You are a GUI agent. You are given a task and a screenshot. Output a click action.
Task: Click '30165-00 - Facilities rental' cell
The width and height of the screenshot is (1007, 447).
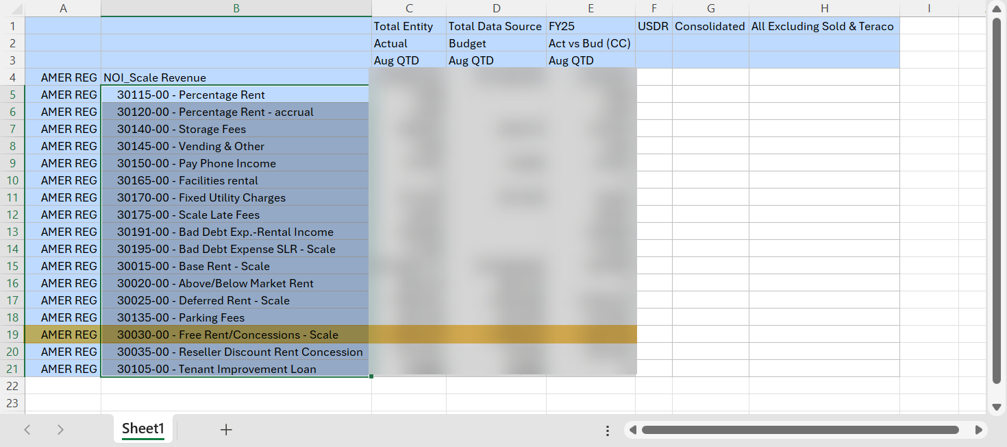pyautogui.click(x=236, y=180)
